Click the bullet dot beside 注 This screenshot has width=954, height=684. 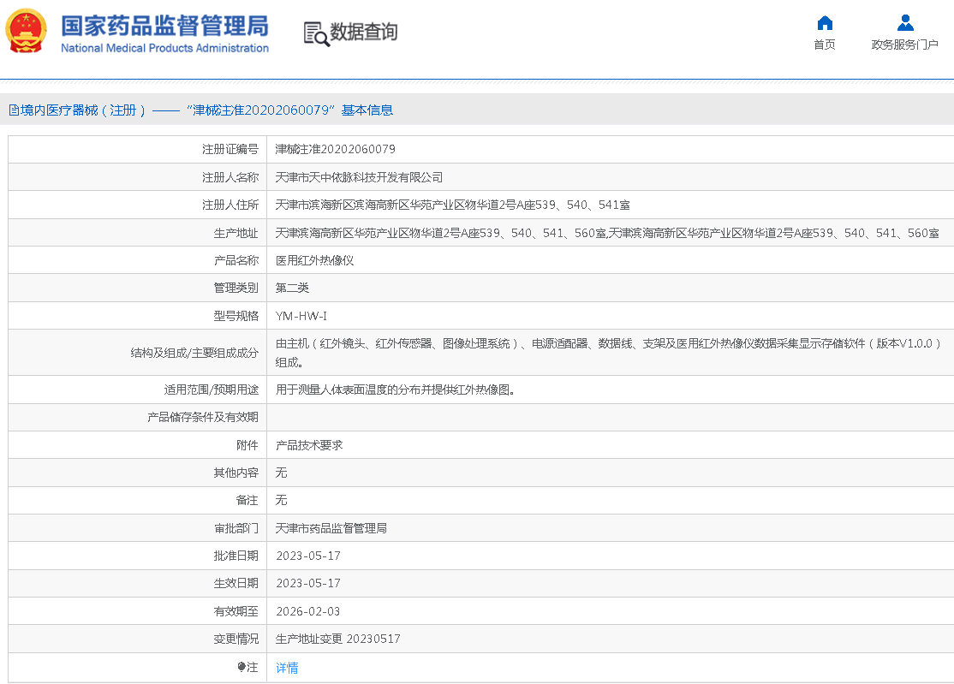241,667
